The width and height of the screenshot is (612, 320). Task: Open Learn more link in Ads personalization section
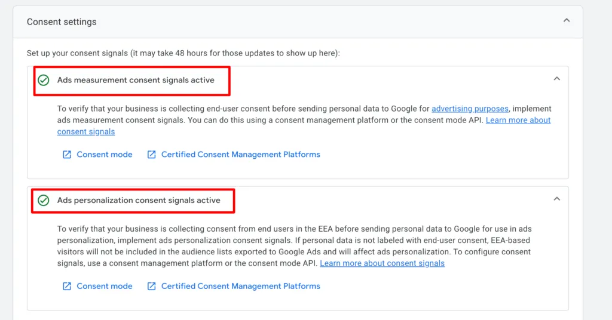[382, 263]
